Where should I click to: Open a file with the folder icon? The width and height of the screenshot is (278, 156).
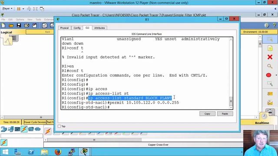tap(11, 26)
